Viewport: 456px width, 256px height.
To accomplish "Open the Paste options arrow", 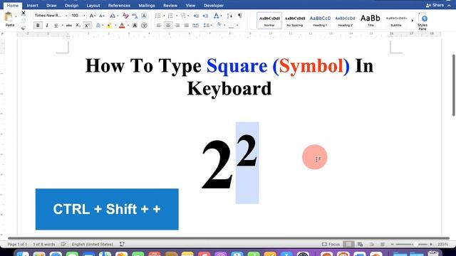I will coord(16,17).
